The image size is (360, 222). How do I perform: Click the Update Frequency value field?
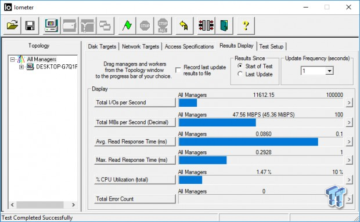(x=314, y=71)
